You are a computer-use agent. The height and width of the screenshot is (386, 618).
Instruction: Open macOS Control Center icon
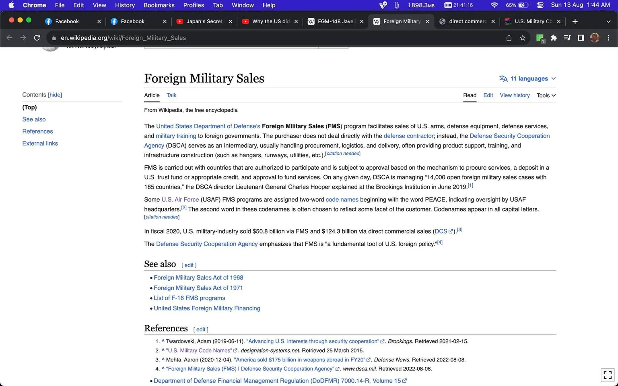point(540,5)
